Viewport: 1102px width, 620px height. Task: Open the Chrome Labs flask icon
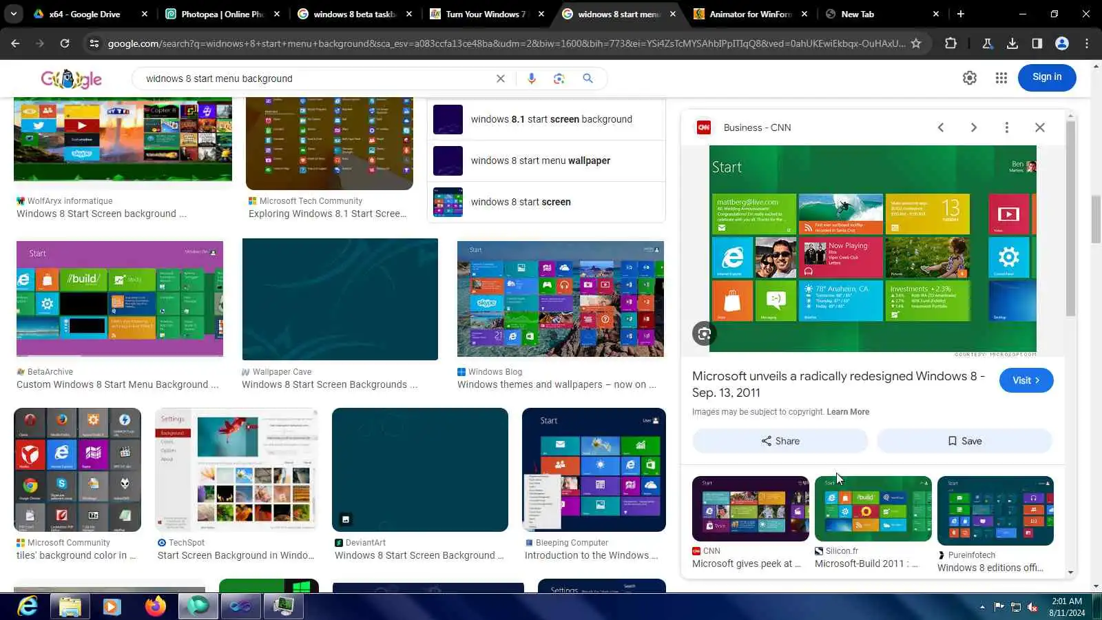tap(987, 43)
